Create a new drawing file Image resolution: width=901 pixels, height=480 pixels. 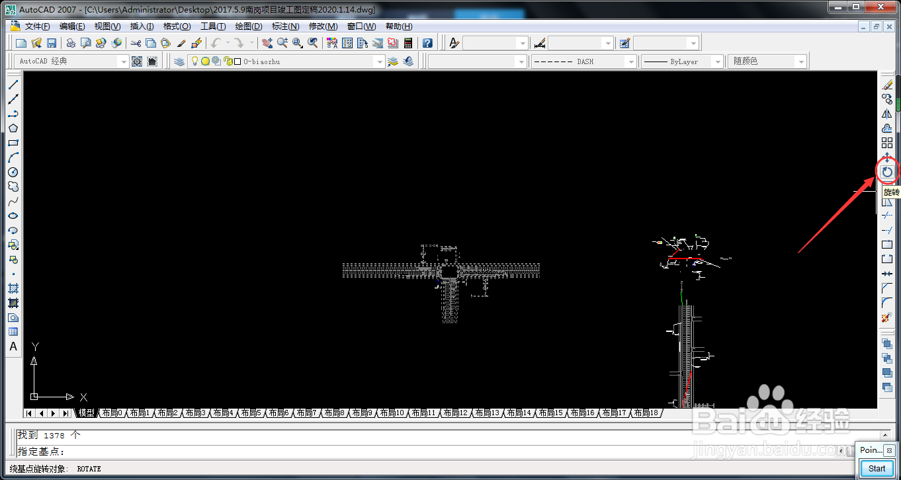[x=21, y=43]
